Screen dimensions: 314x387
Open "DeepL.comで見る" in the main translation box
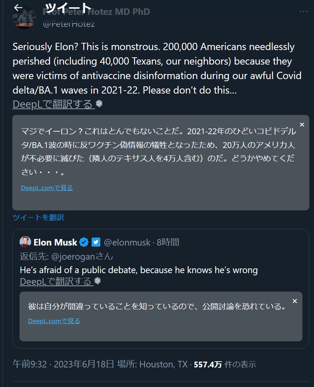pos(47,188)
